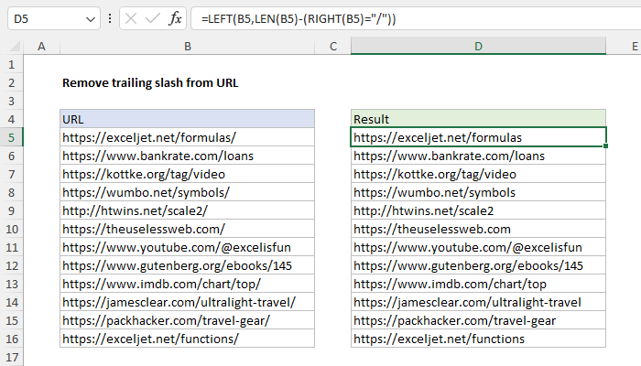Click the Result header cell

(x=478, y=119)
